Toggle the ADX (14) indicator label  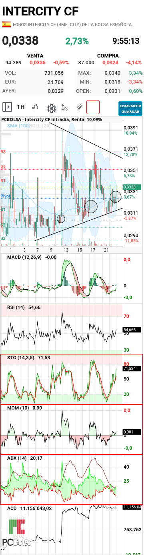pos(17,458)
